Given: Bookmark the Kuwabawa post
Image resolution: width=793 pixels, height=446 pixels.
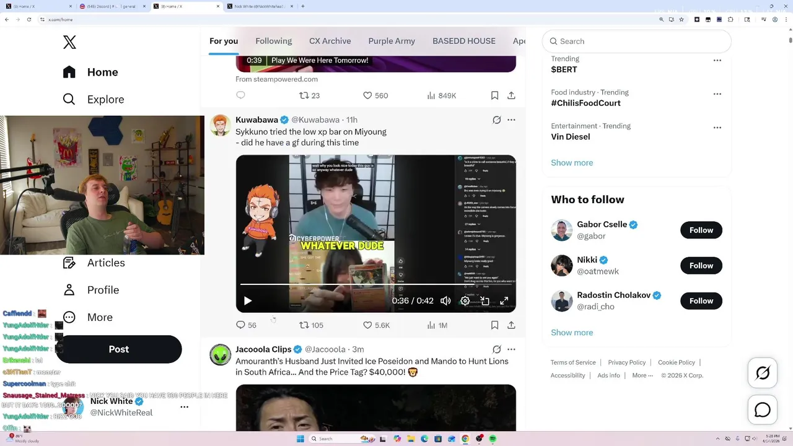Looking at the screenshot, I should [494, 325].
